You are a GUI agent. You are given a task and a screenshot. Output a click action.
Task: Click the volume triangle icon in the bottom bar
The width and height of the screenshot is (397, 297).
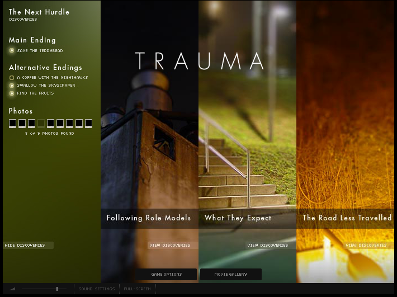[x=12, y=289]
